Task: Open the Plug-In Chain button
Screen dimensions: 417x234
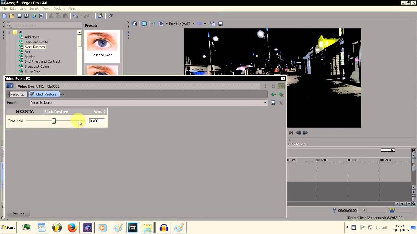Action: click(273, 94)
